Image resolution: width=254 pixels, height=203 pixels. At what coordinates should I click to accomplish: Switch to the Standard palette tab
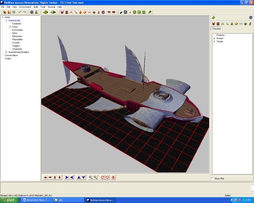(x=216, y=29)
